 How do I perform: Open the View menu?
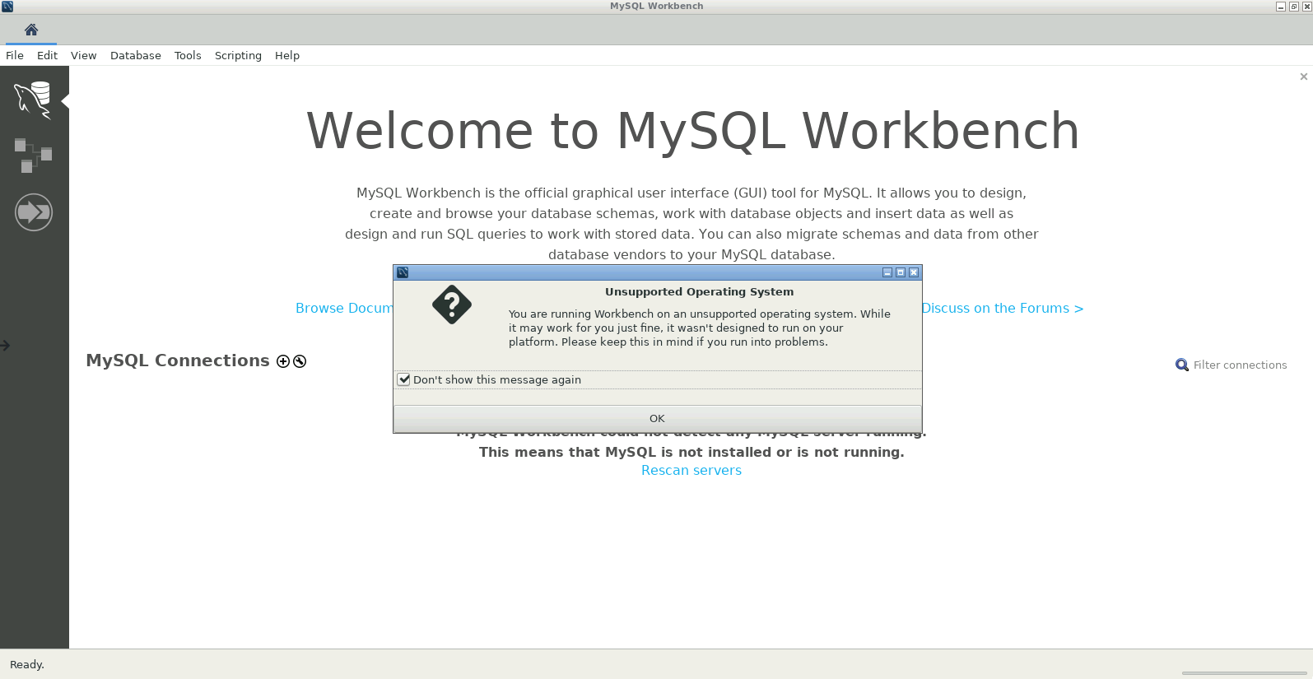pos(83,55)
